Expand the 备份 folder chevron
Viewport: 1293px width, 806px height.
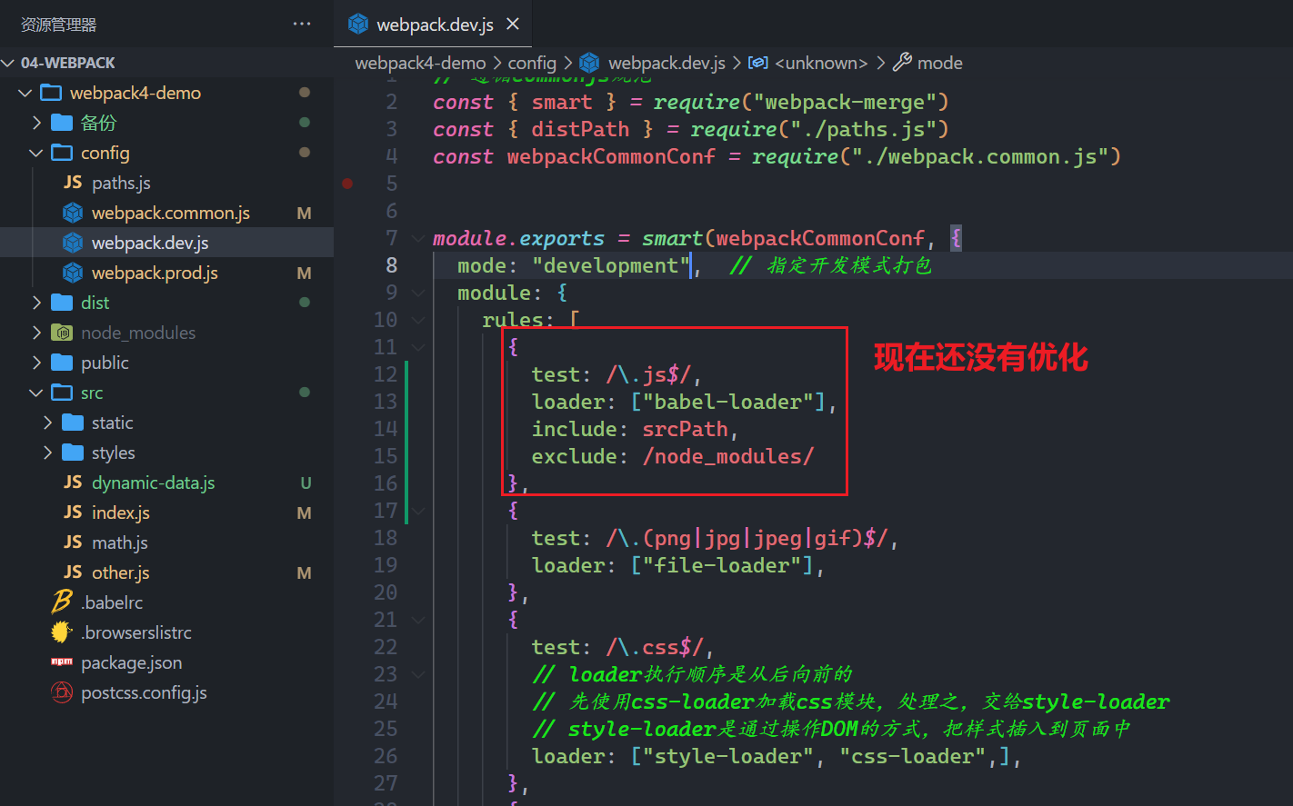(x=36, y=123)
